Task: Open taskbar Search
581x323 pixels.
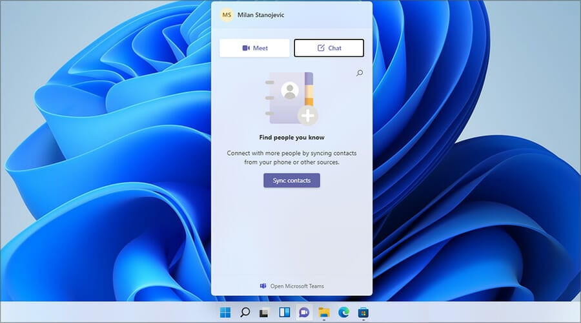Action: coord(245,313)
